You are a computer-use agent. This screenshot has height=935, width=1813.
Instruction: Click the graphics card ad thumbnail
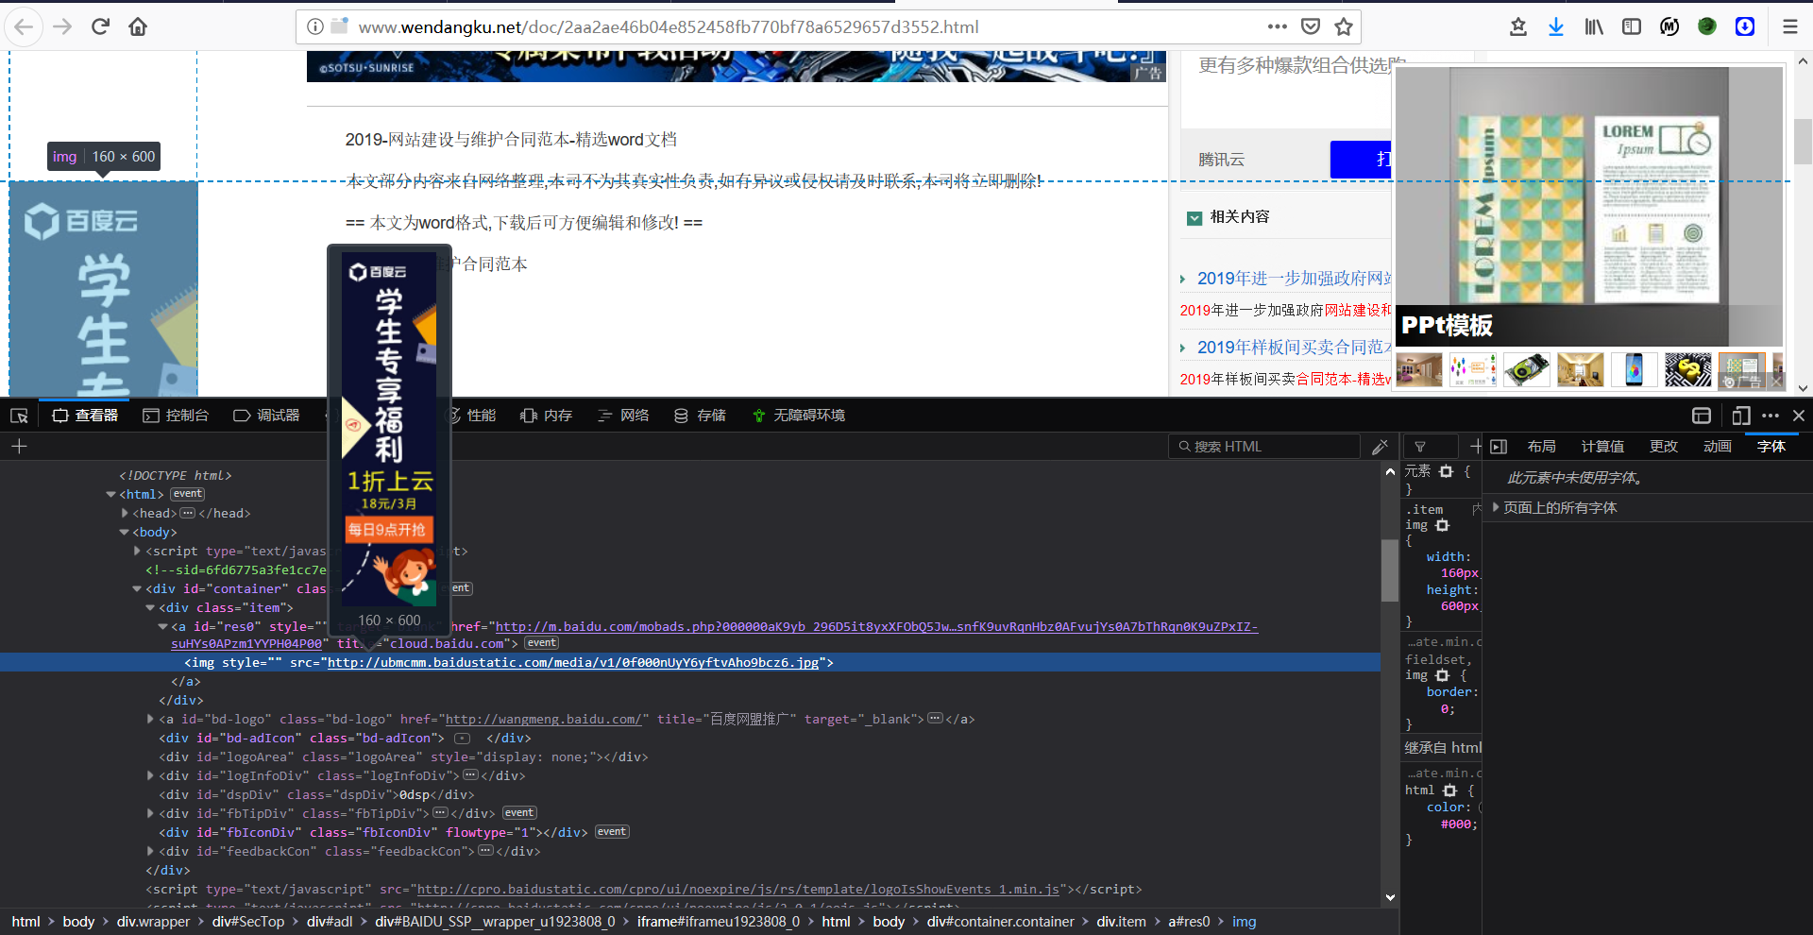[1527, 369]
